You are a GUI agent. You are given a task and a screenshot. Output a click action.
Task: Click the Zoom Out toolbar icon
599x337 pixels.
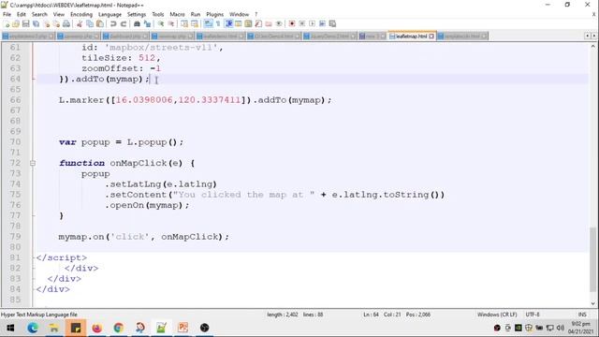coord(171,23)
